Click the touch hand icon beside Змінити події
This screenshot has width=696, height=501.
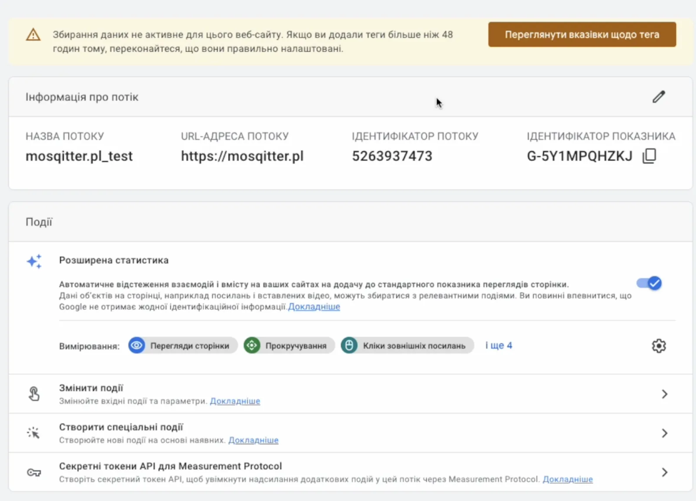(34, 394)
